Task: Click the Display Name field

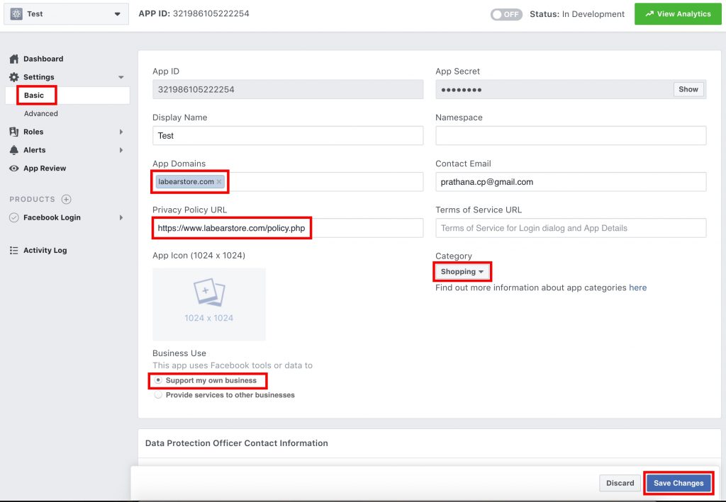Action: pyautogui.click(x=288, y=135)
